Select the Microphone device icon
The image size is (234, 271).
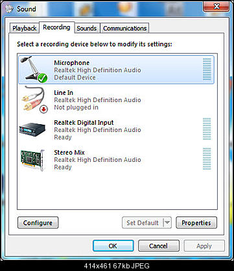pos(34,69)
